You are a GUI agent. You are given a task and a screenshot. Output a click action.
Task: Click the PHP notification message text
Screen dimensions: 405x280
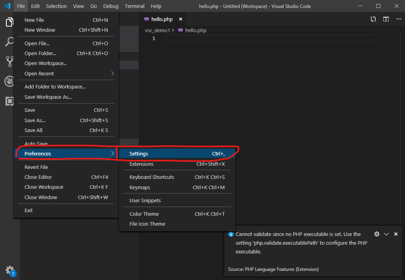(x=301, y=243)
